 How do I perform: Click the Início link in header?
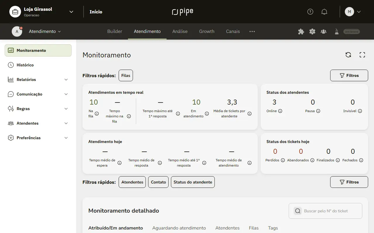(x=96, y=12)
